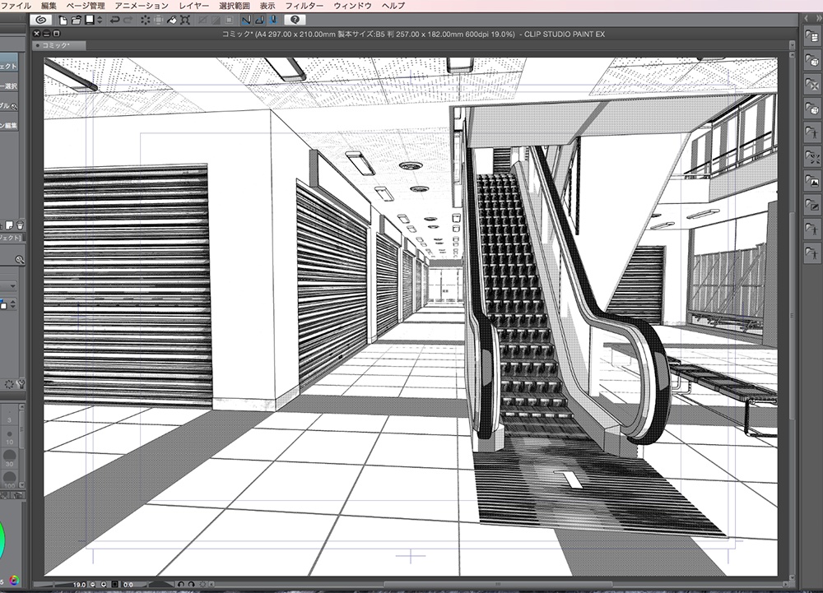Image resolution: width=823 pixels, height=593 pixels.
Task: Create a new document with the New icon
Action: (x=63, y=21)
